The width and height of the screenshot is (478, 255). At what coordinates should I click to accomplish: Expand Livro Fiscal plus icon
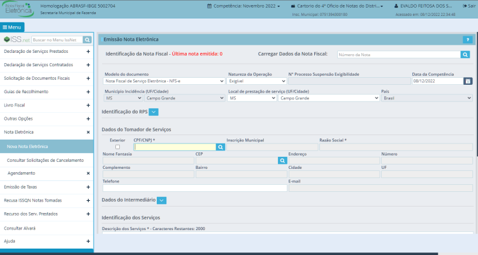point(88,105)
